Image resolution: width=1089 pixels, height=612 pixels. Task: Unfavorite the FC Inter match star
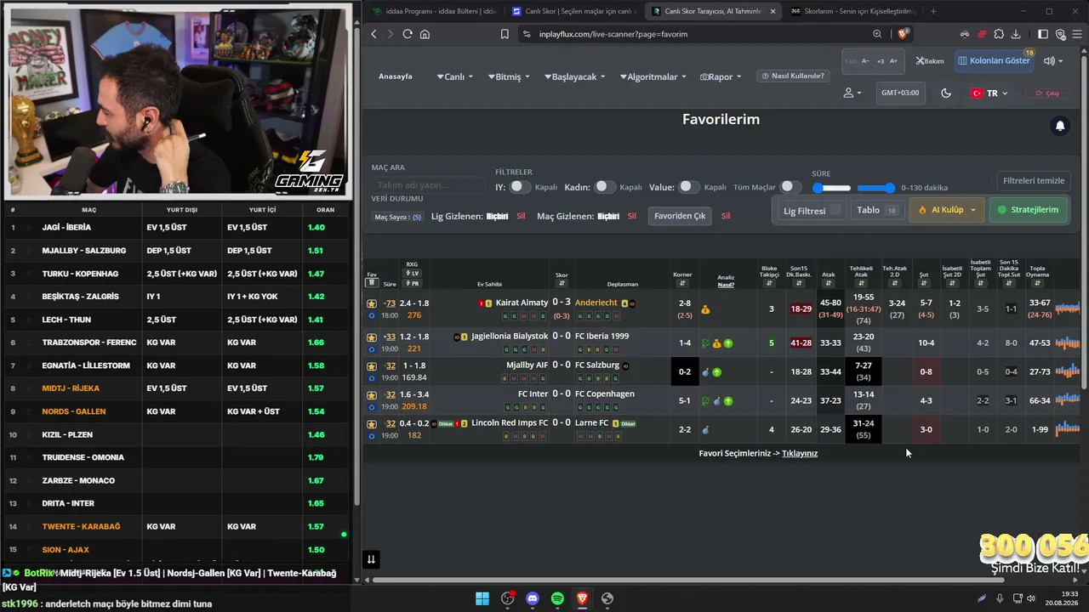pyautogui.click(x=372, y=394)
